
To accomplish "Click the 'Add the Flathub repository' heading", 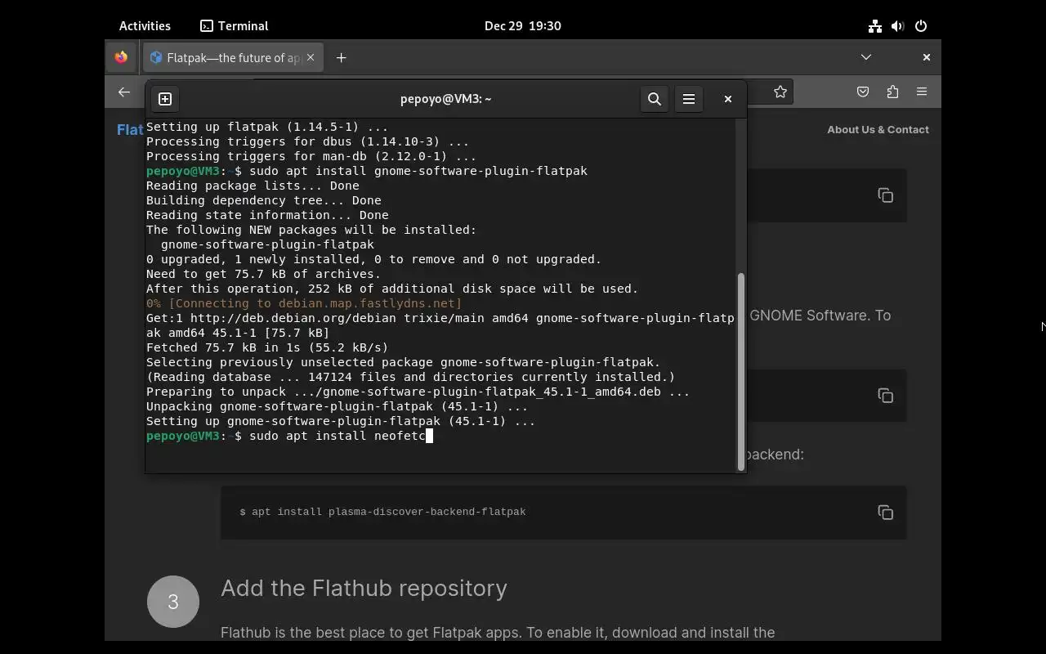I will 364,588.
